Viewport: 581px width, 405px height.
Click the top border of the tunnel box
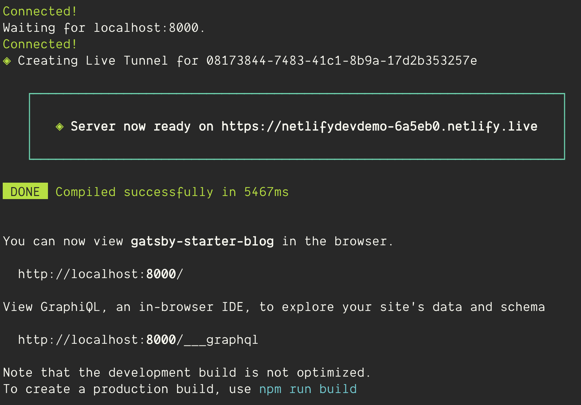(297, 93)
